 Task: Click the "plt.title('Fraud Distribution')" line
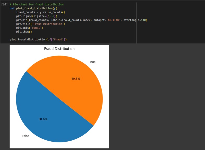[x=41, y=24]
